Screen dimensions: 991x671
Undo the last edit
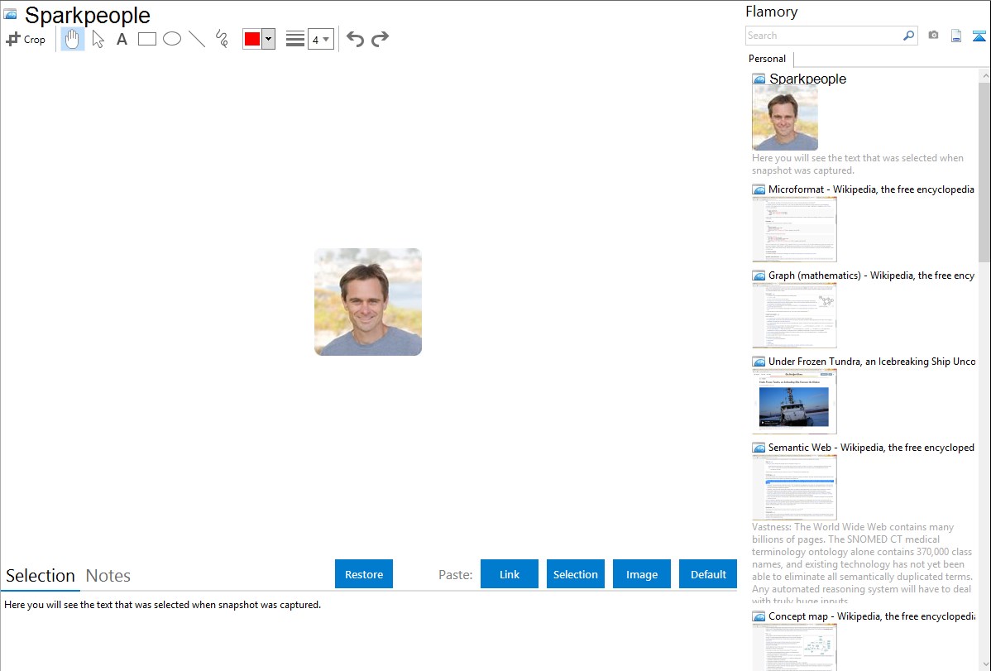[x=355, y=39]
